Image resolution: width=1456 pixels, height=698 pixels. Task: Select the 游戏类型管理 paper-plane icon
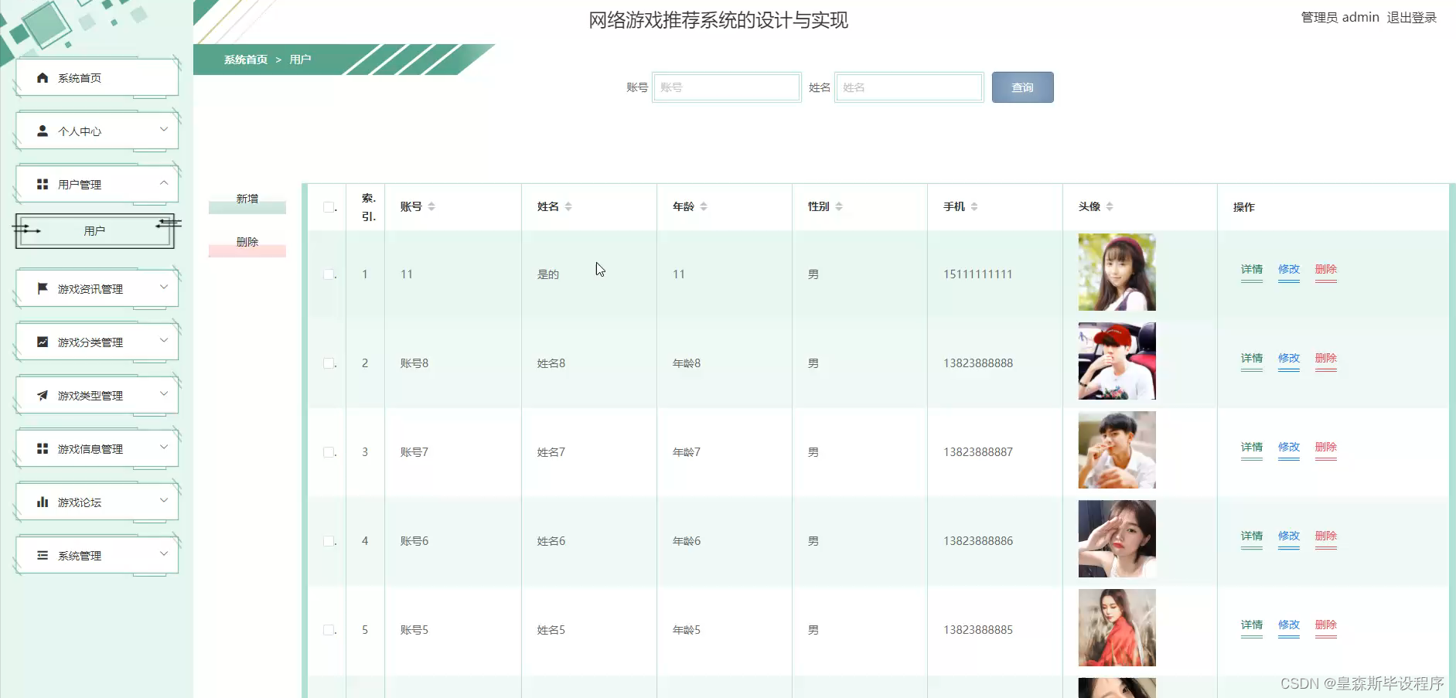click(x=41, y=394)
